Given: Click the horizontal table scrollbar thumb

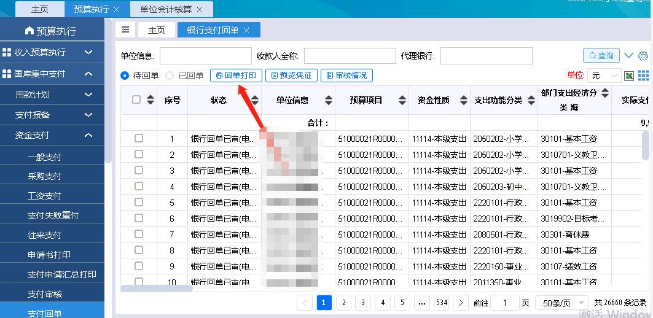Looking at the screenshot, I should [157, 288].
